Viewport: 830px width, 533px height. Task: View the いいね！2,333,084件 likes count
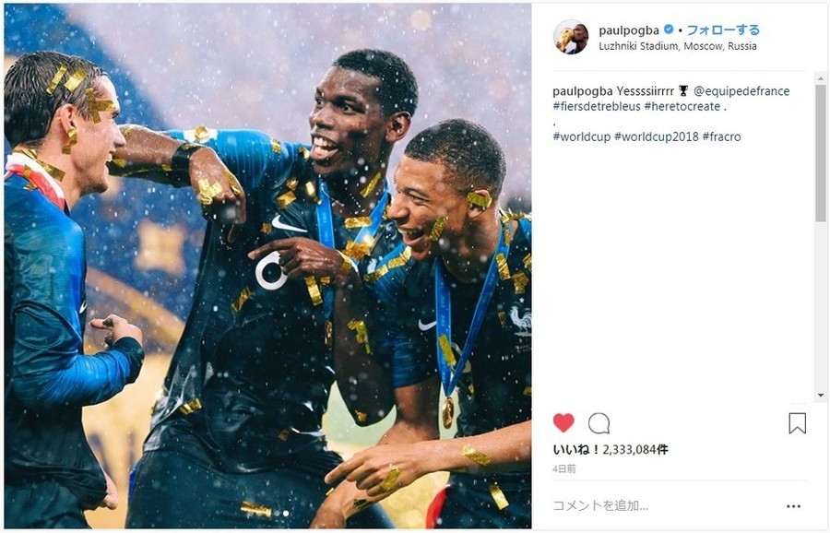pyautogui.click(x=611, y=450)
